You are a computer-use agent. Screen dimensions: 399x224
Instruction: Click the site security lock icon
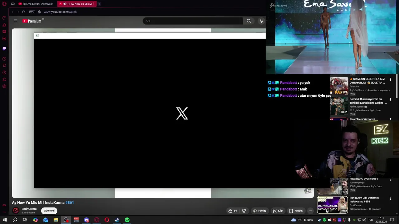pyautogui.click(x=39, y=12)
